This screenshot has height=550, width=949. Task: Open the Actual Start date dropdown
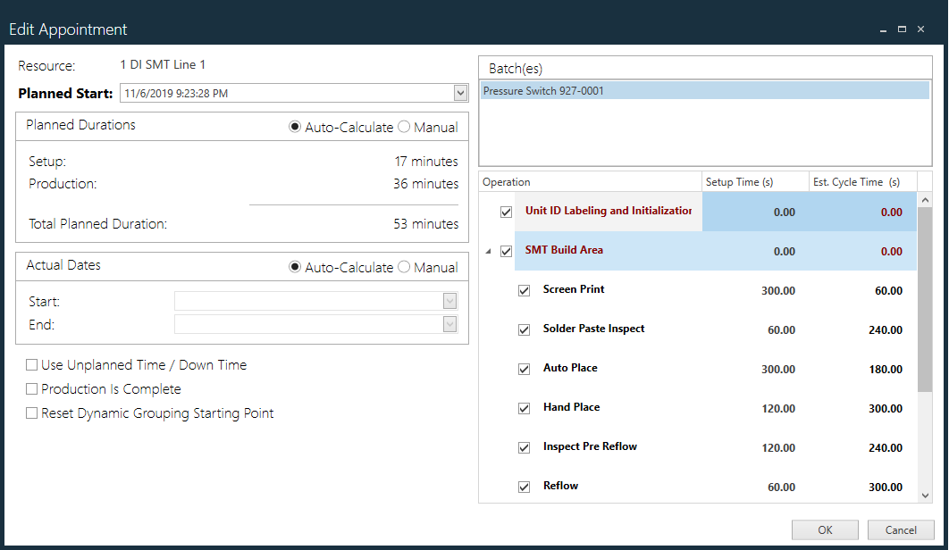point(449,301)
